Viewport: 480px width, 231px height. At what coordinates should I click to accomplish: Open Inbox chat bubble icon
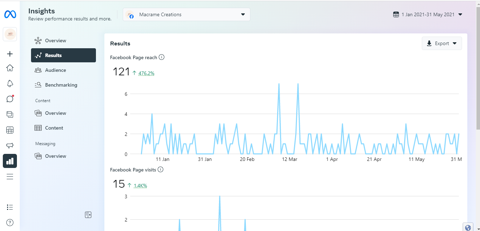click(10, 99)
